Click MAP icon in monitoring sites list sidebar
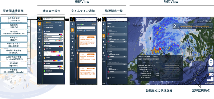The height and width of the screenshot is (99, 214). (104, 24)
